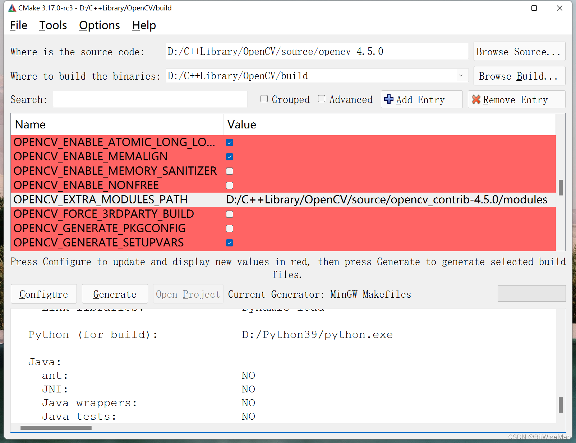The height and width of the screenshot is (443, 576).
Task: Maximize the CMake window
Action: tap(534, 8)
